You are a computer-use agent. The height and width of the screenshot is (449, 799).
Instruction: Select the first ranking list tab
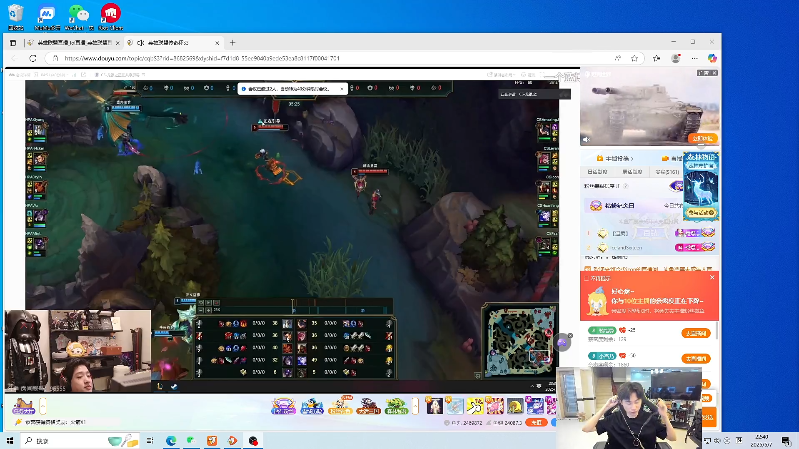pos(597,172)
